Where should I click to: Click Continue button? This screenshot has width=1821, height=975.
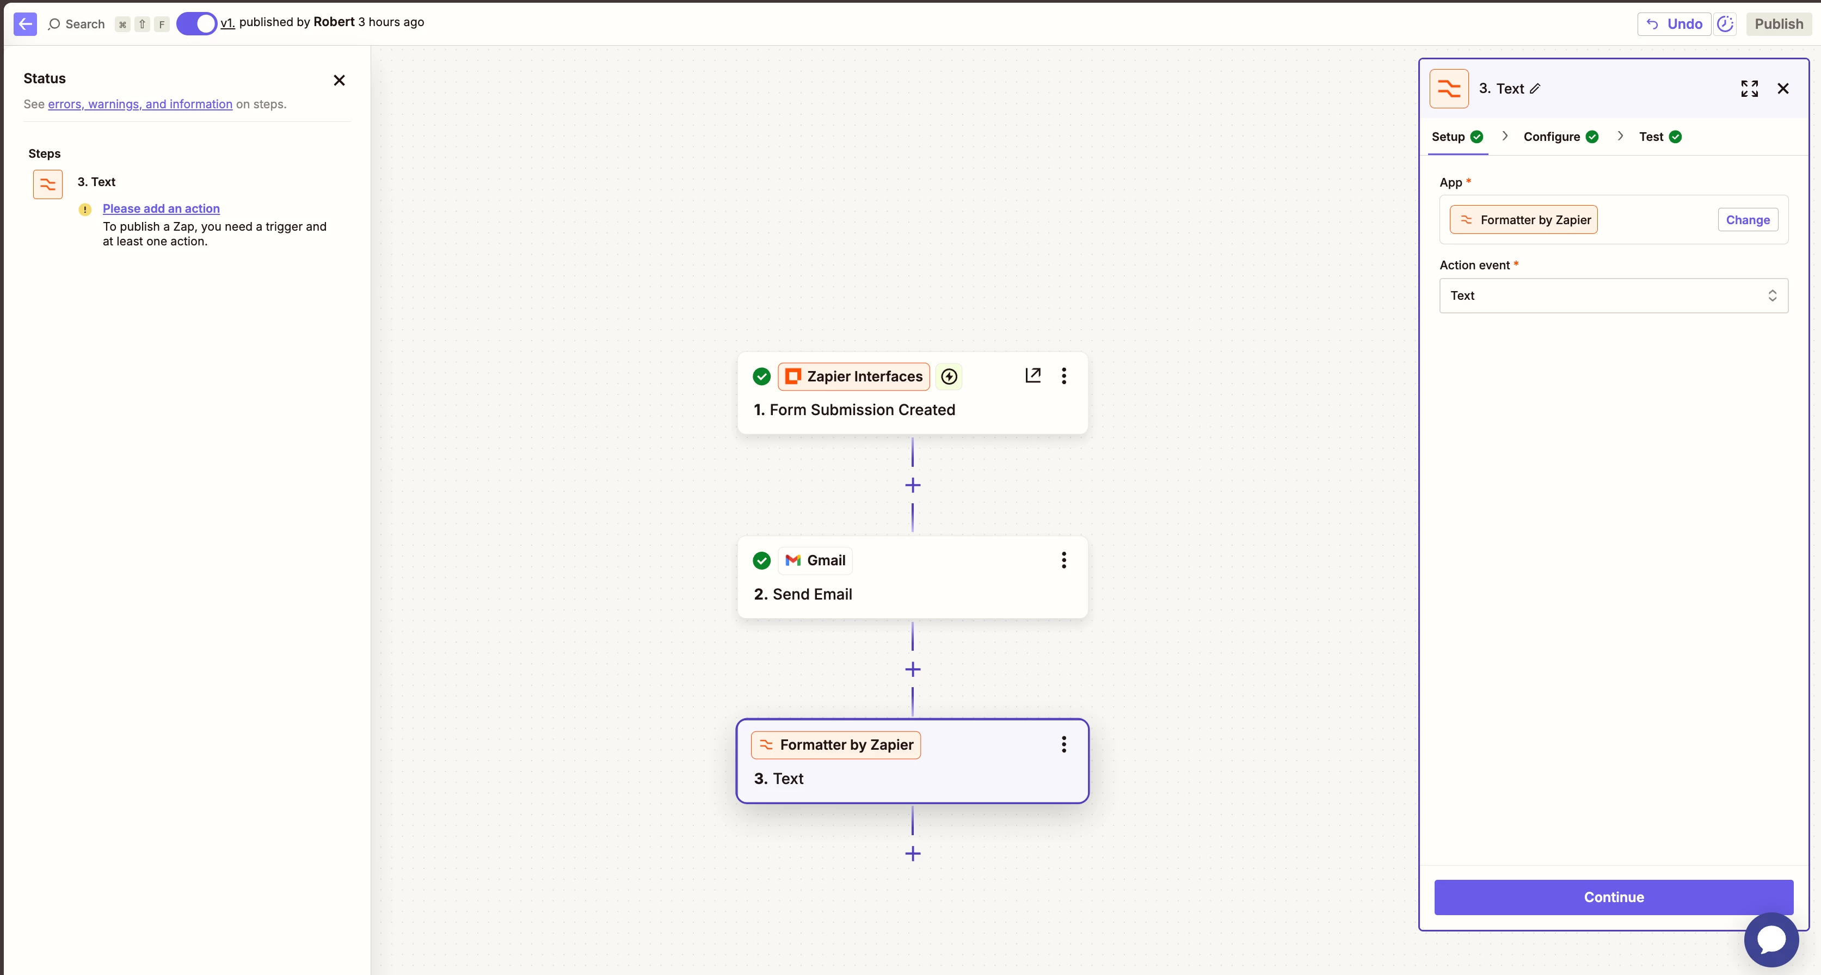point(1613,897)
